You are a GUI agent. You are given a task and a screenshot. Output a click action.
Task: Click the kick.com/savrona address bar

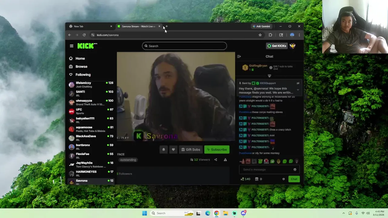(176, 35)
